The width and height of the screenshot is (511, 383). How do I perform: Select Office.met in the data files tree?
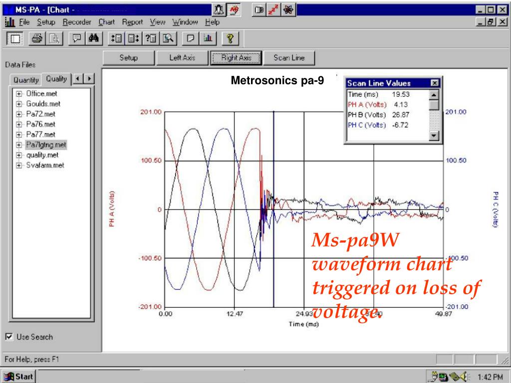click(x=42, y=94)
